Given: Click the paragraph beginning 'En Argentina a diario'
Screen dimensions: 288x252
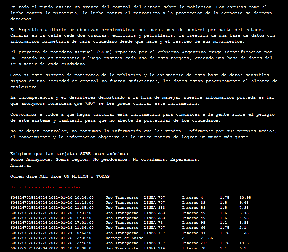Looking at the screenshot, I should (143, 35).
